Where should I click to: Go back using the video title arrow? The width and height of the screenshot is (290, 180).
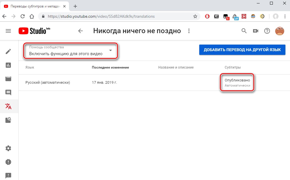(x=80, y=31)
